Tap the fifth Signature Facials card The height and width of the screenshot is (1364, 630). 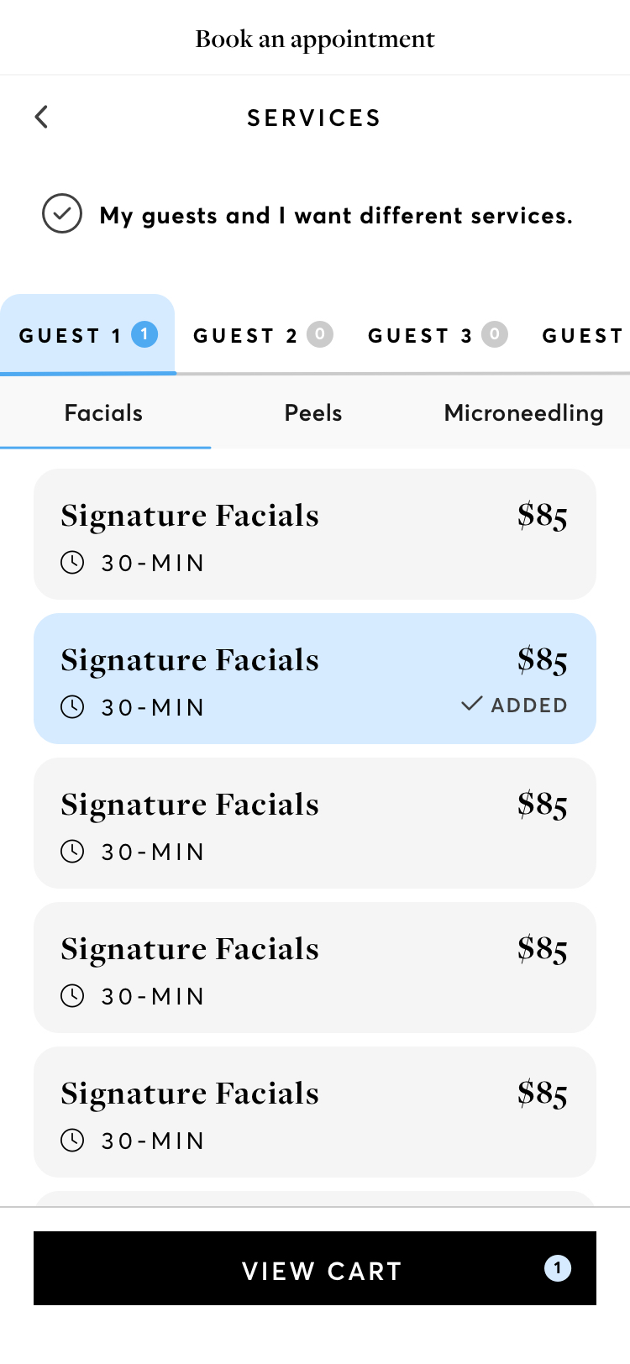pyautogui.click(x=315, y=1112)
